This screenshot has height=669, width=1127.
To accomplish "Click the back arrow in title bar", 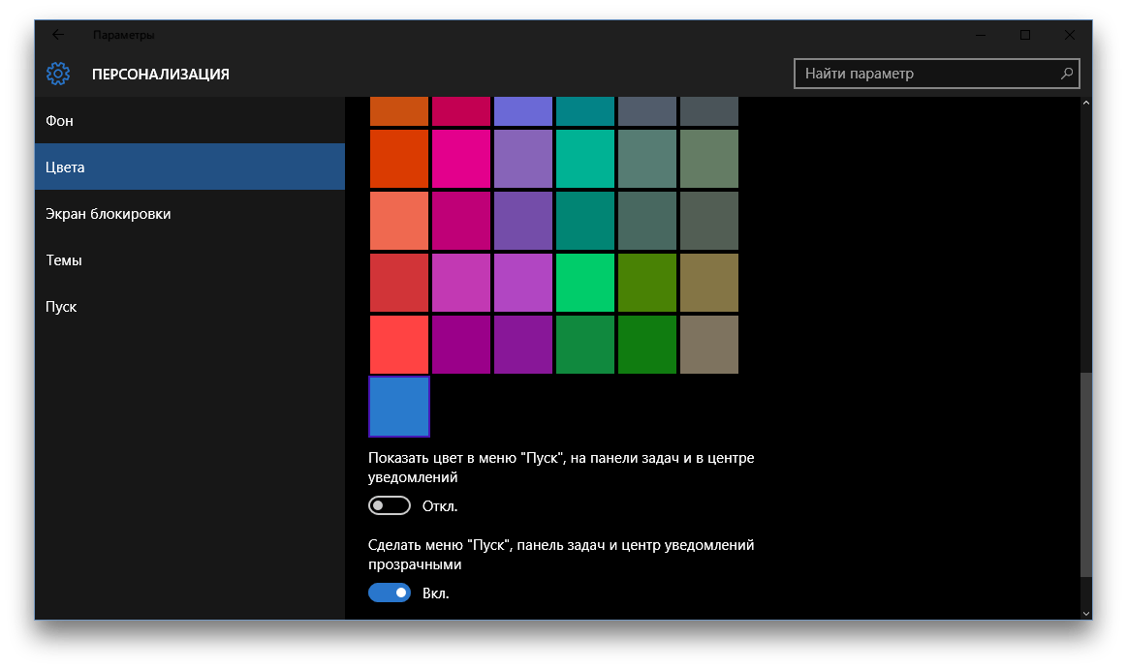I will pyautogui.click(x=58, y=35).
